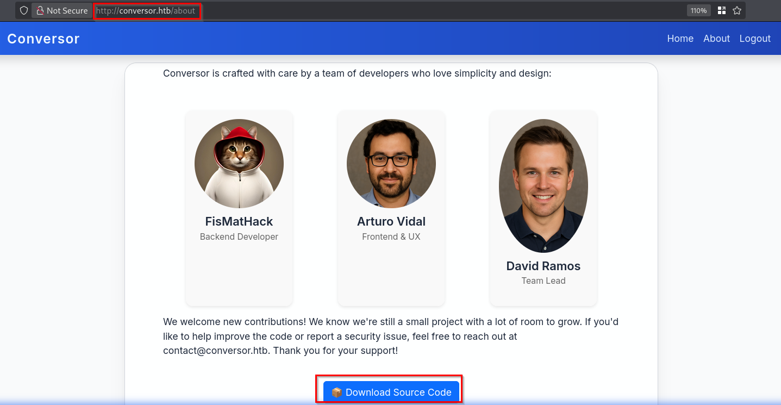
Task: Click David Ramos's profile photo
Action: 543,185
